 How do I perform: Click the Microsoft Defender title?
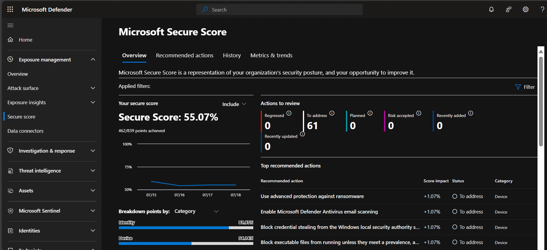click(x=47, y=10)
